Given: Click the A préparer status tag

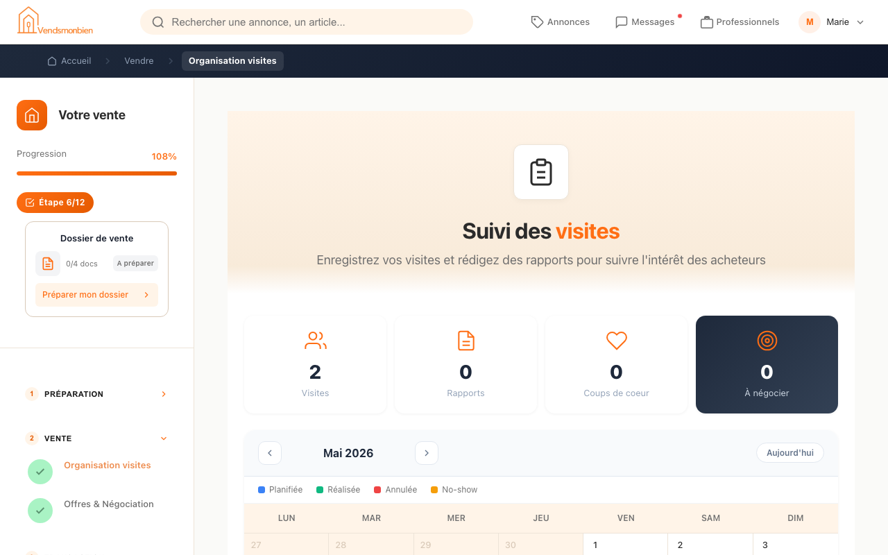Looking at the screenshot, I should [135, 264].
